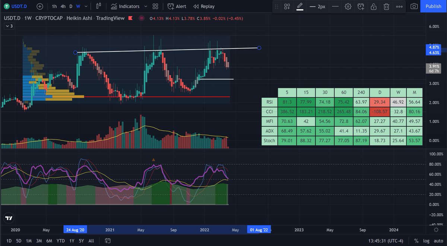447x246 pixels.
Task: Click CCI daily value -108.57
Action: point(380,111)
